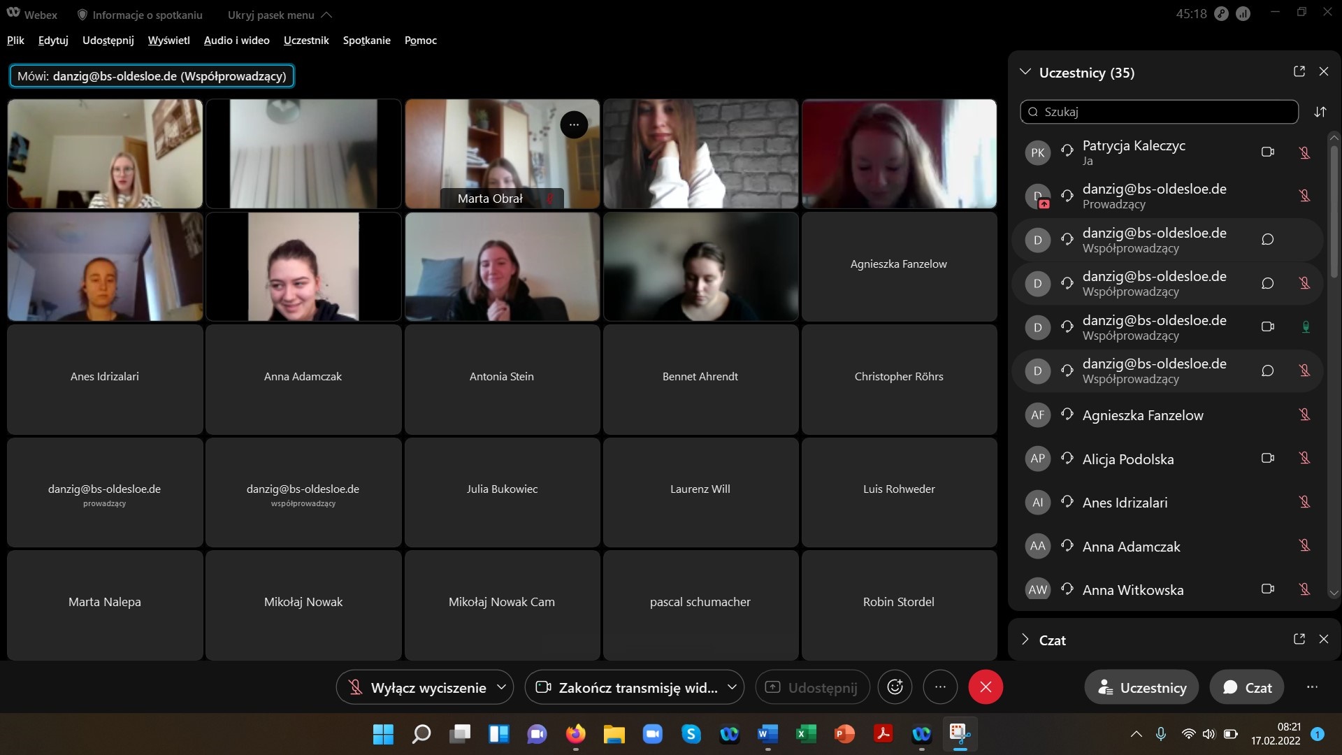Show hidden tray icons chevron
This screenshot has width=1342, height=755.
click(x=1137, y=734)
